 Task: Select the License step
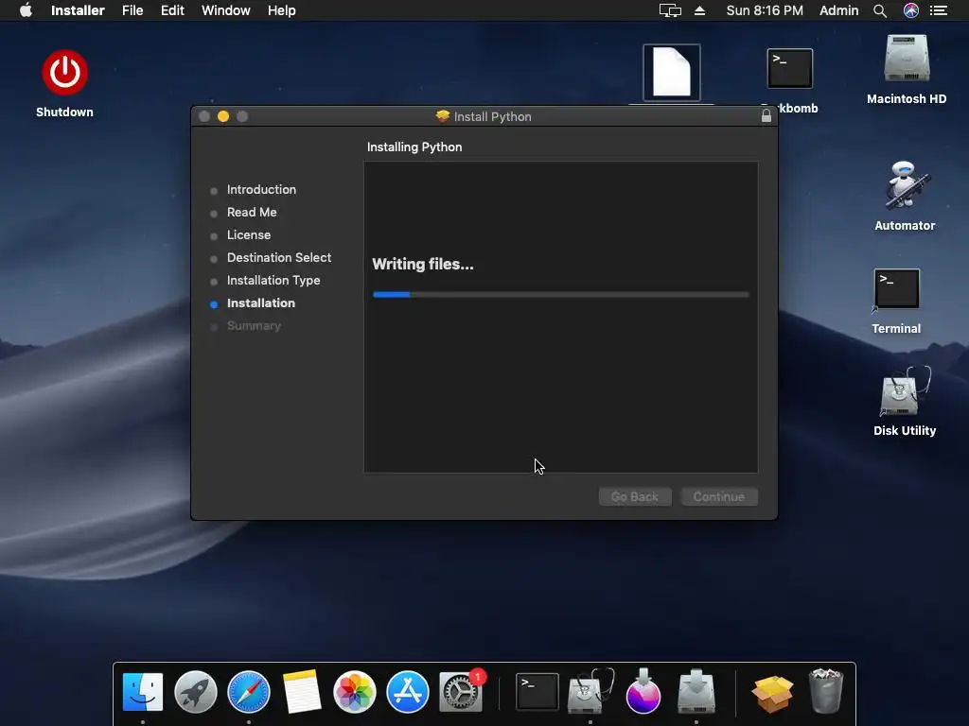click(249, 235)
